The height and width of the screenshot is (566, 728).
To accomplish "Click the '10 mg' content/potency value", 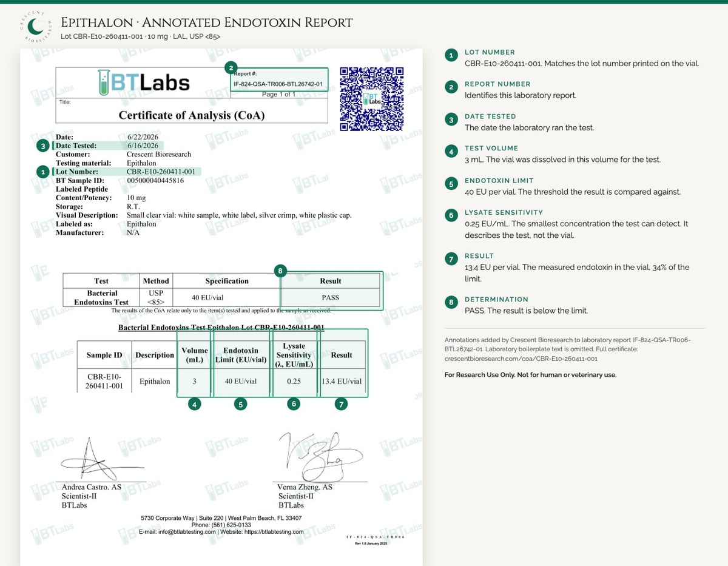I will (x=135, y=198).
